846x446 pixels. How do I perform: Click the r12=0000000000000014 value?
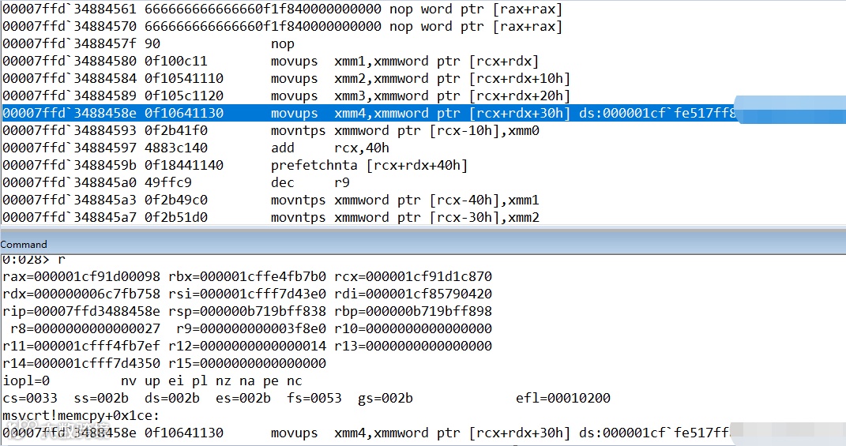pyautogui.click(x=247, y=345)
